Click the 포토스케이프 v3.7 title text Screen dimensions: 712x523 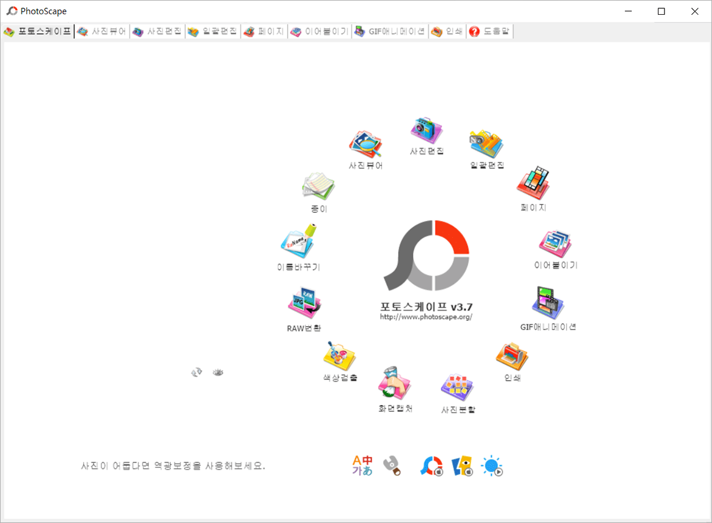pyautogui.click(x=426, y=307)
